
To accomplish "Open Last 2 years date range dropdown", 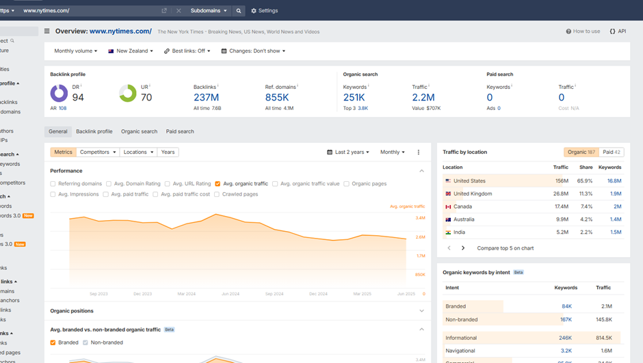I will pyautogui.click(x=348, y=152).
